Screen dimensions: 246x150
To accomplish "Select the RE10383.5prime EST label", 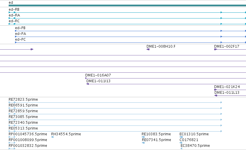I will point(156,134).
